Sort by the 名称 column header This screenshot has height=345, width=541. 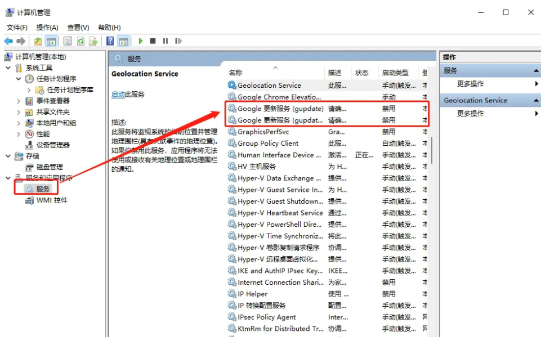(236, 73)
